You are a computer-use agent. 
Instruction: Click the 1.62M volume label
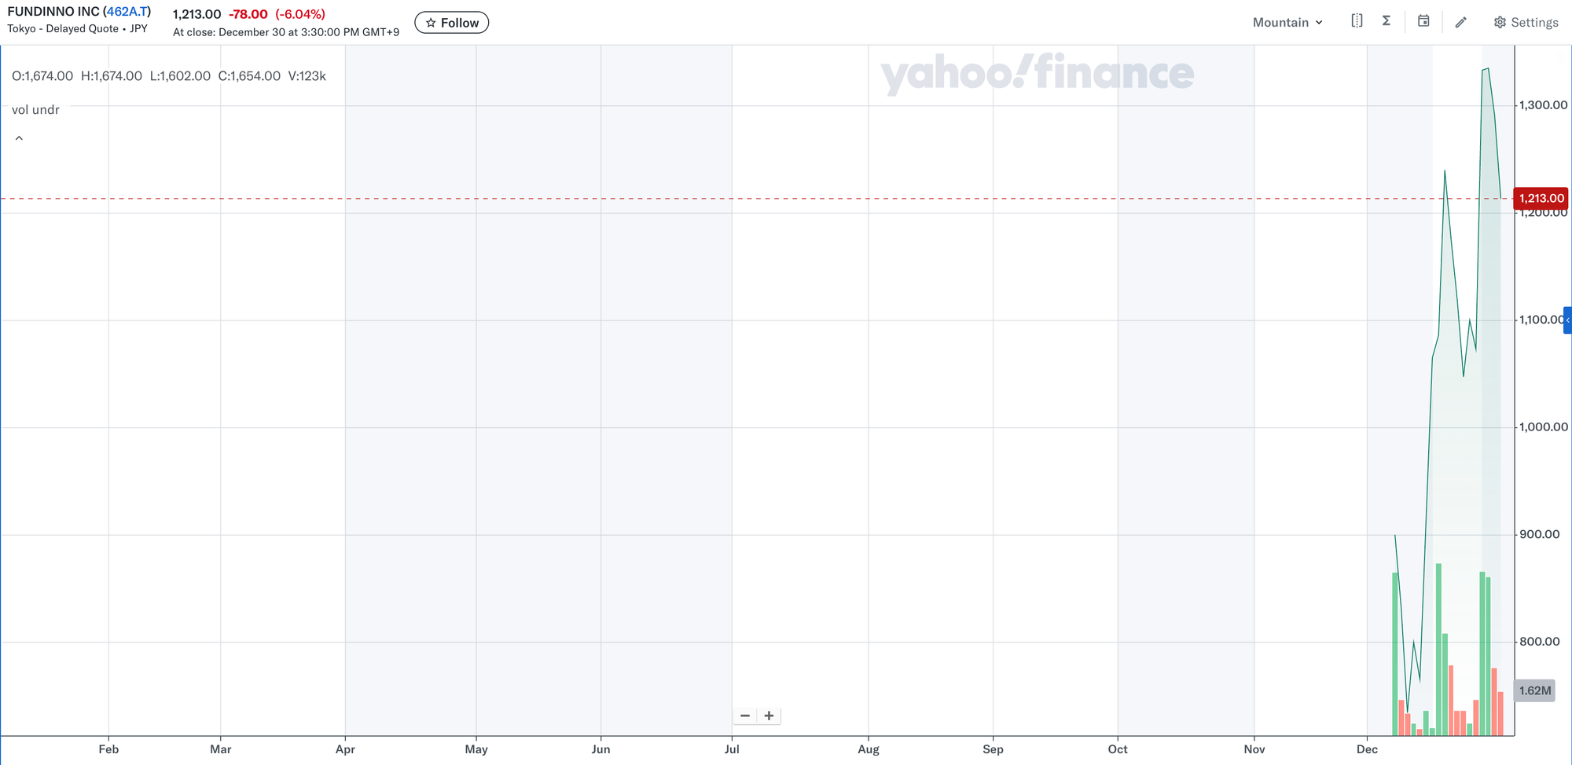point(1534,690)
